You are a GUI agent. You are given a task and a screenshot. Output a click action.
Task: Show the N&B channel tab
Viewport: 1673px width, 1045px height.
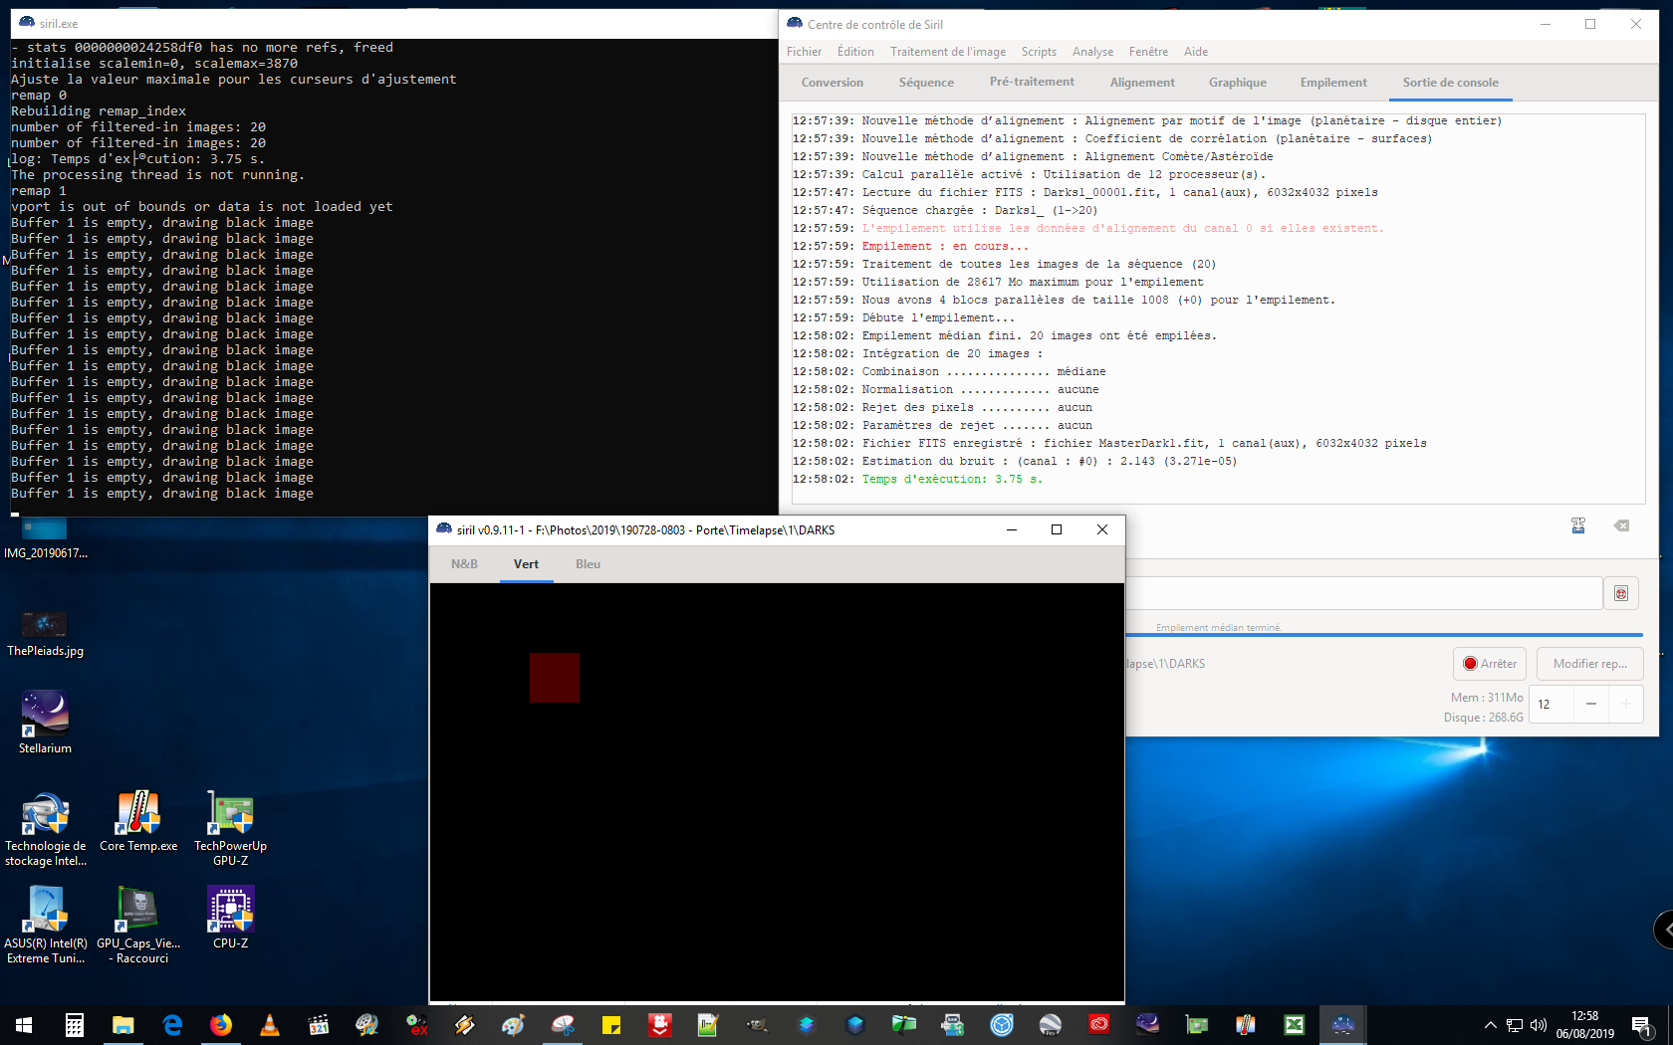[464, 564]
